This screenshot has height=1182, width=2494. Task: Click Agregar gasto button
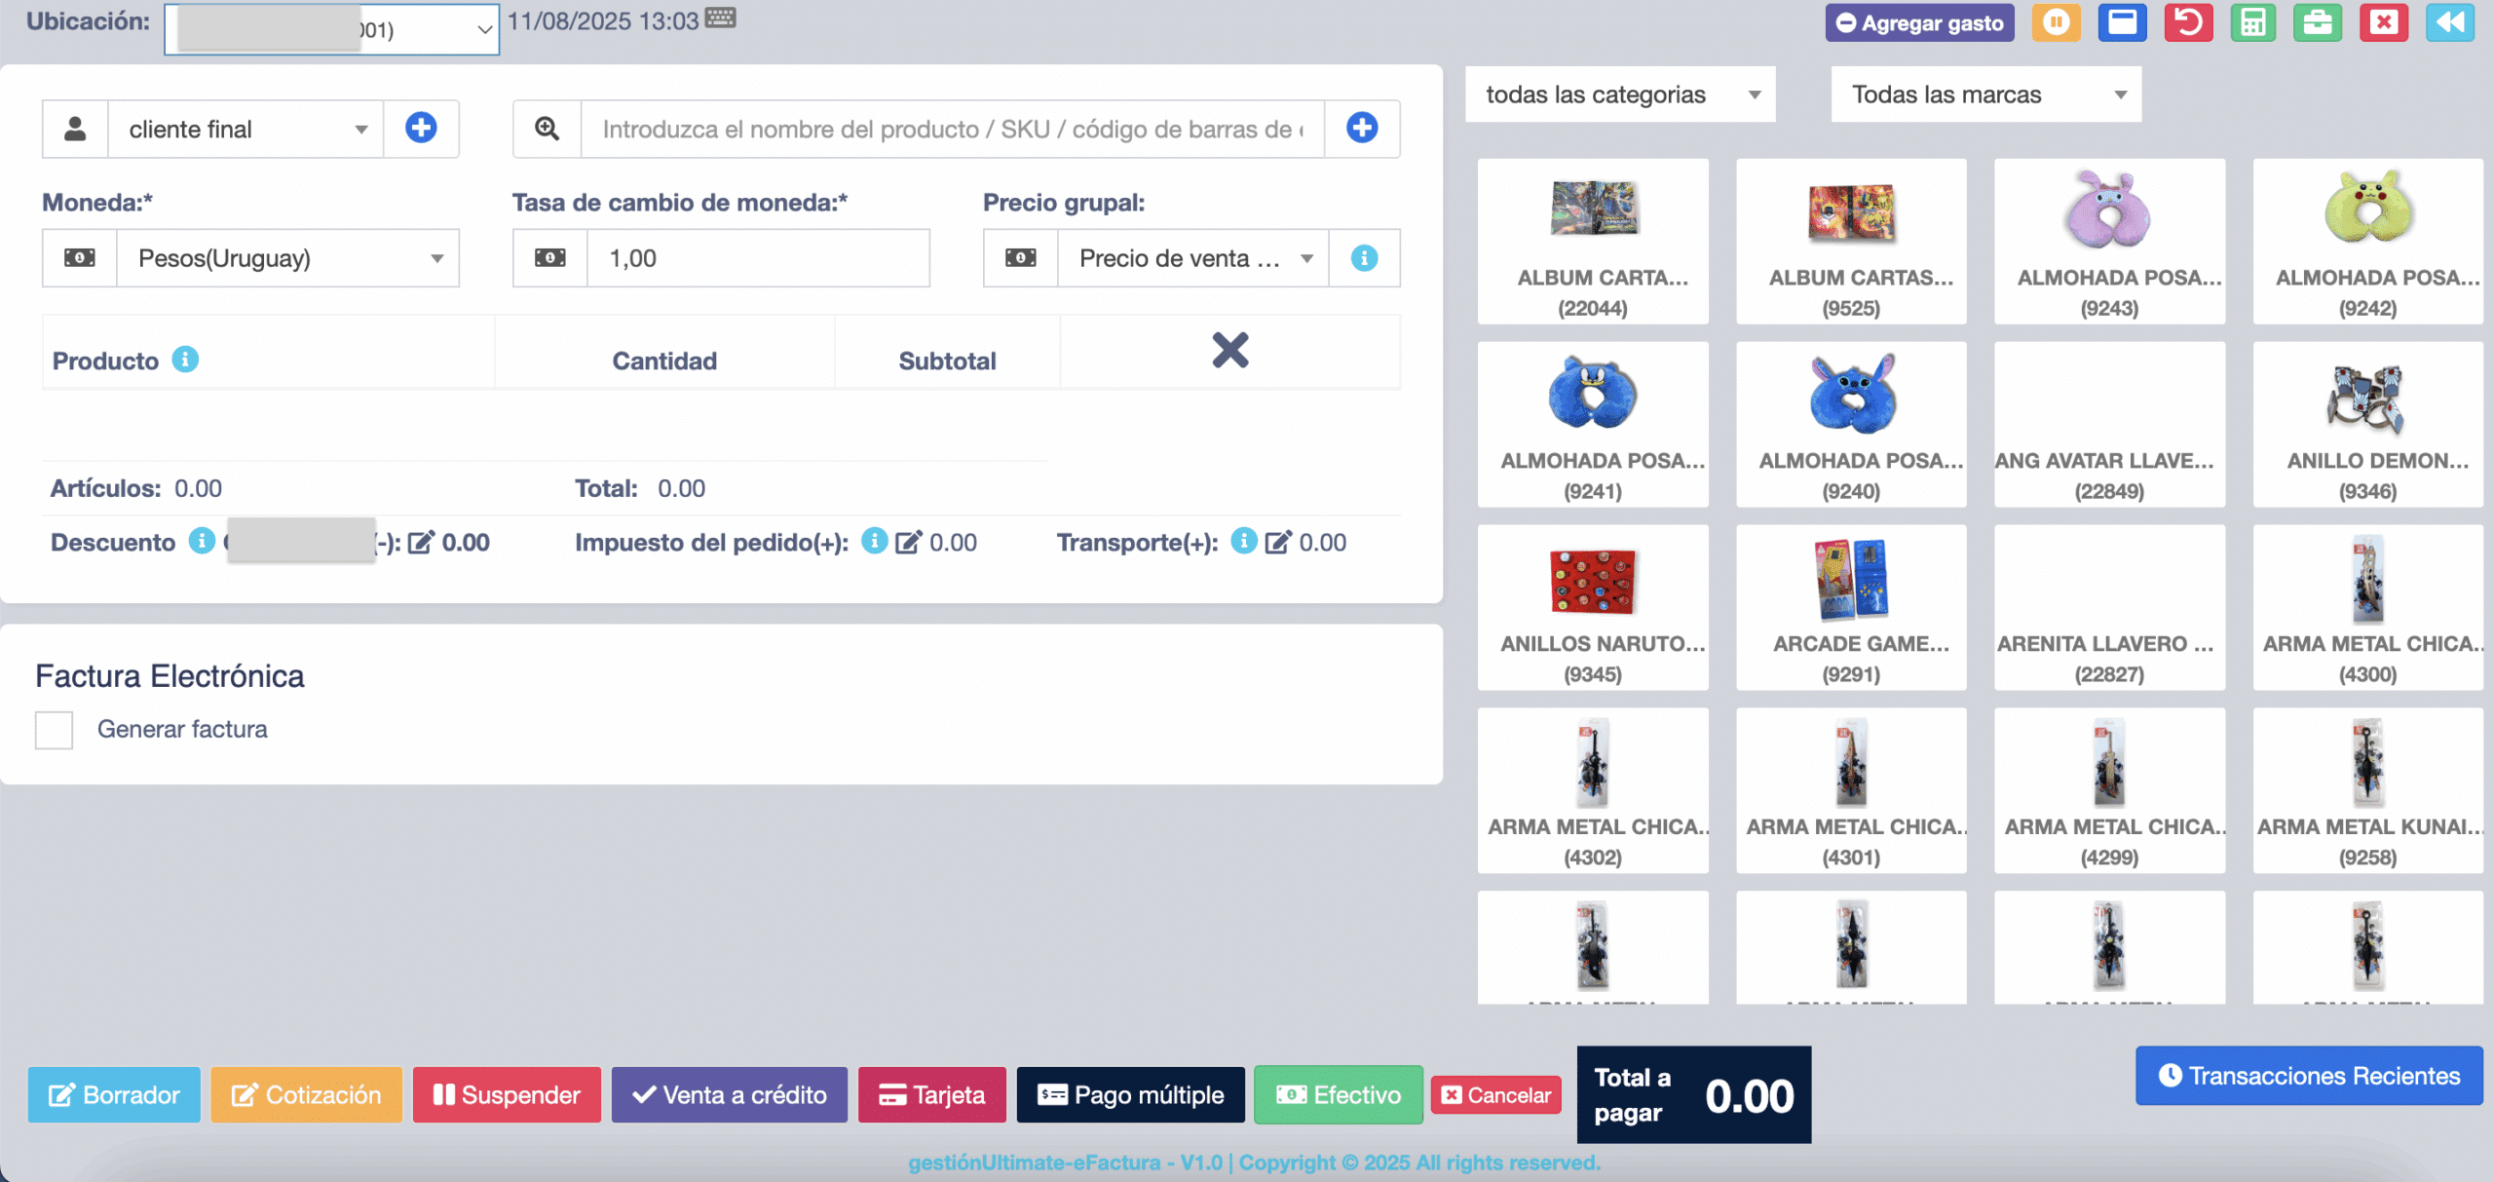click(x=1919, y=23)
